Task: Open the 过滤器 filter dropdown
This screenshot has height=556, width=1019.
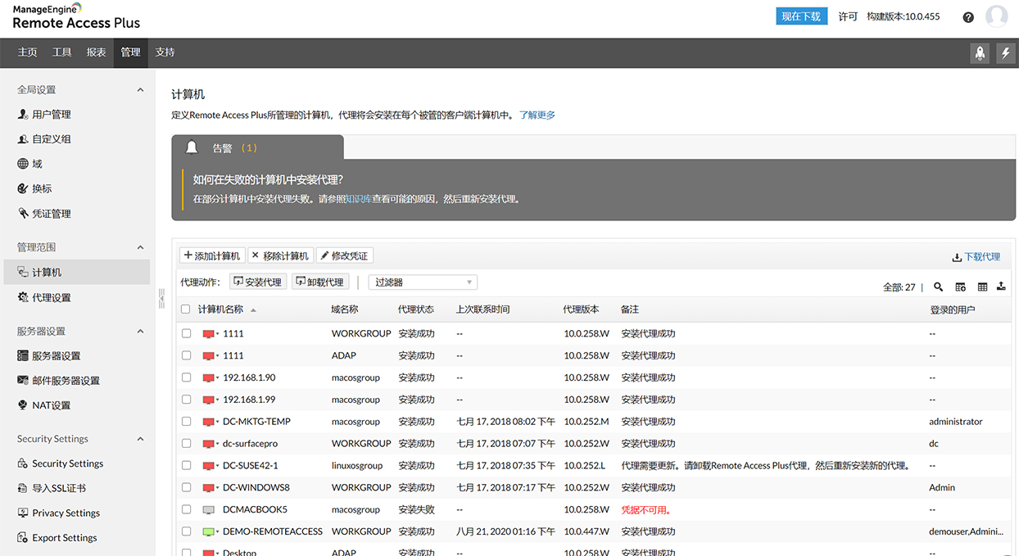Action: click(x=423, y=283)
